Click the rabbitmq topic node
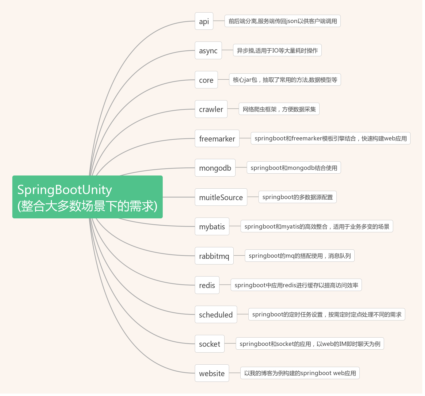The height and width of the screenshot is (396, 425). pyautogui.click(x=214, y=256)
